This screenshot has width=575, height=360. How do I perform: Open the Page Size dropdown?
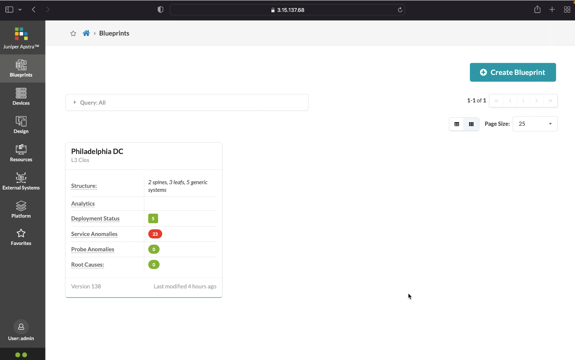535,124
